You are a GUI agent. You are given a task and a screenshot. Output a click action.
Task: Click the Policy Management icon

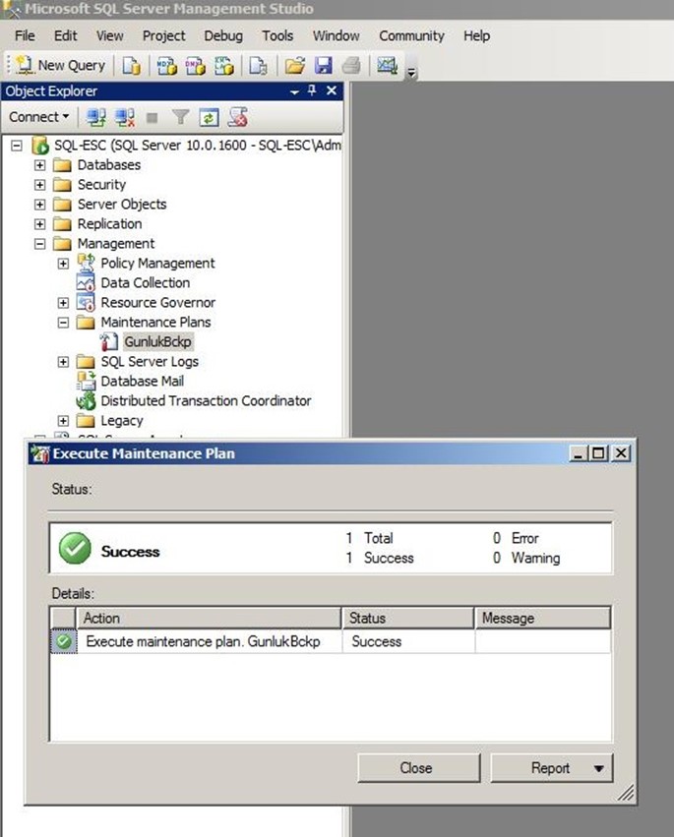click(86, 262)
